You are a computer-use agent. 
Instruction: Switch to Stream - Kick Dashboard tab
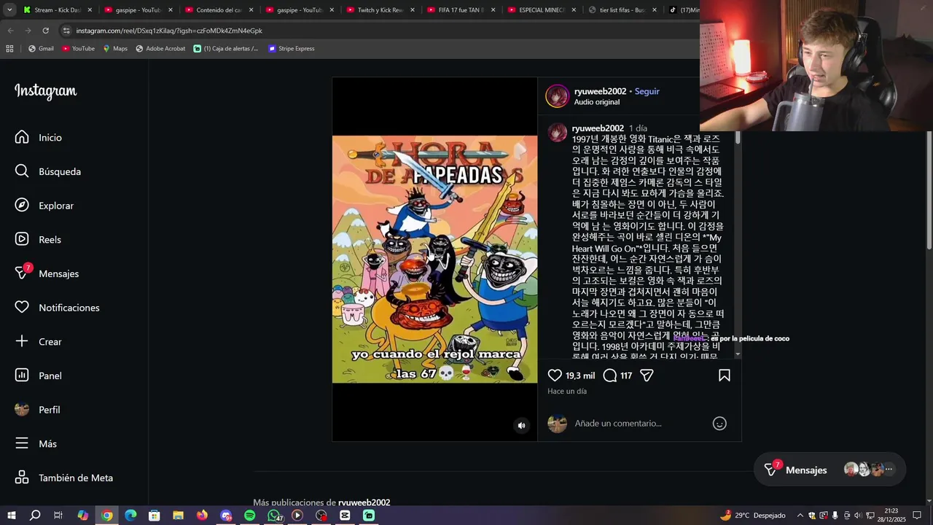pyautogui.click(x=52, y=10)
